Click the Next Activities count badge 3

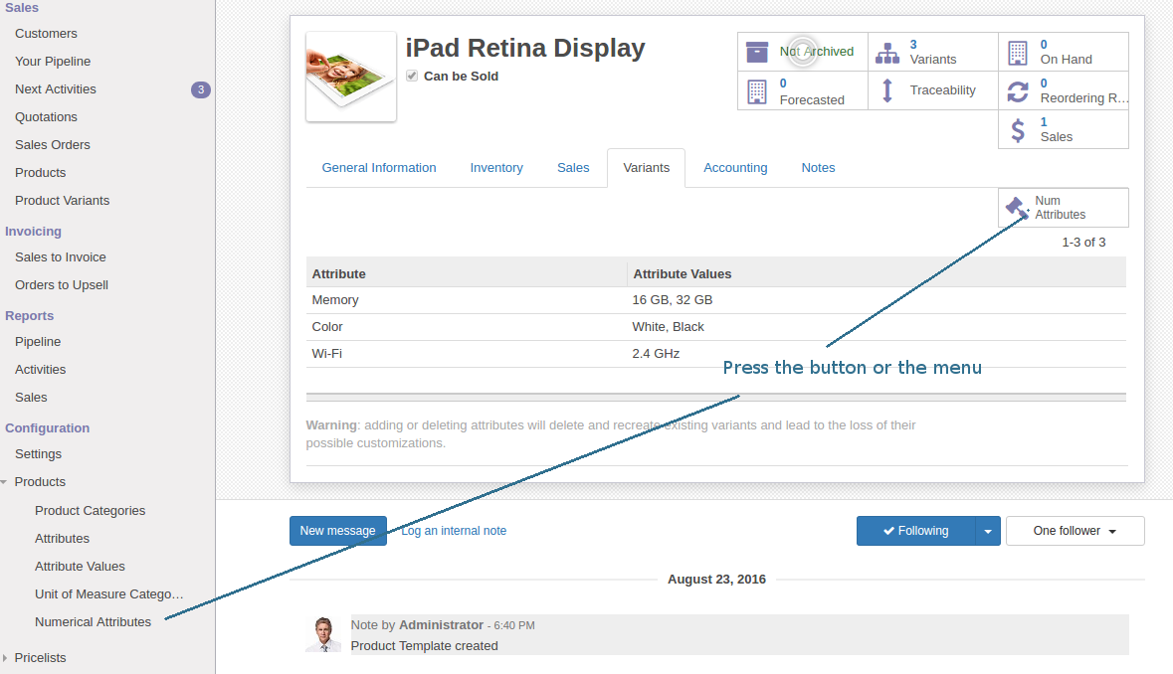(x=201, y=89)
